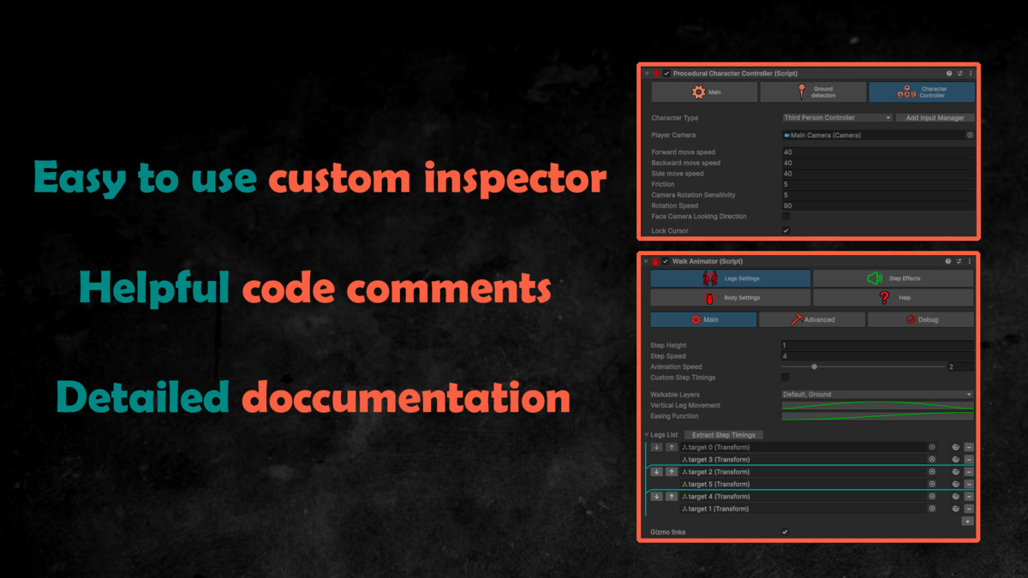The width and height of the screenshot is (1028, 578).
Task: Open kebab menu of Walk Animator component
Action: point(970,261)
